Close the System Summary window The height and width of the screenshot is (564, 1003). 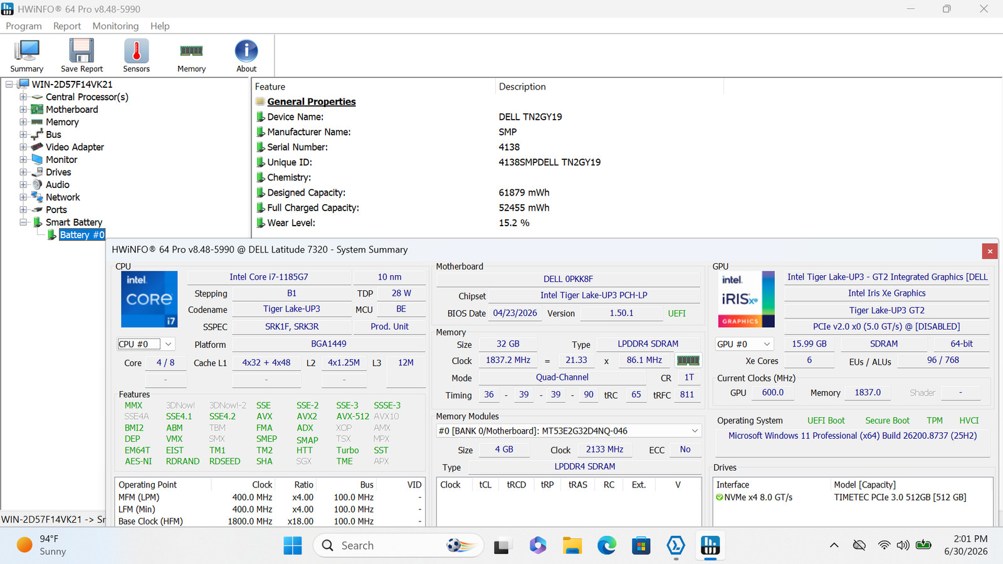[x=990, y=251]
